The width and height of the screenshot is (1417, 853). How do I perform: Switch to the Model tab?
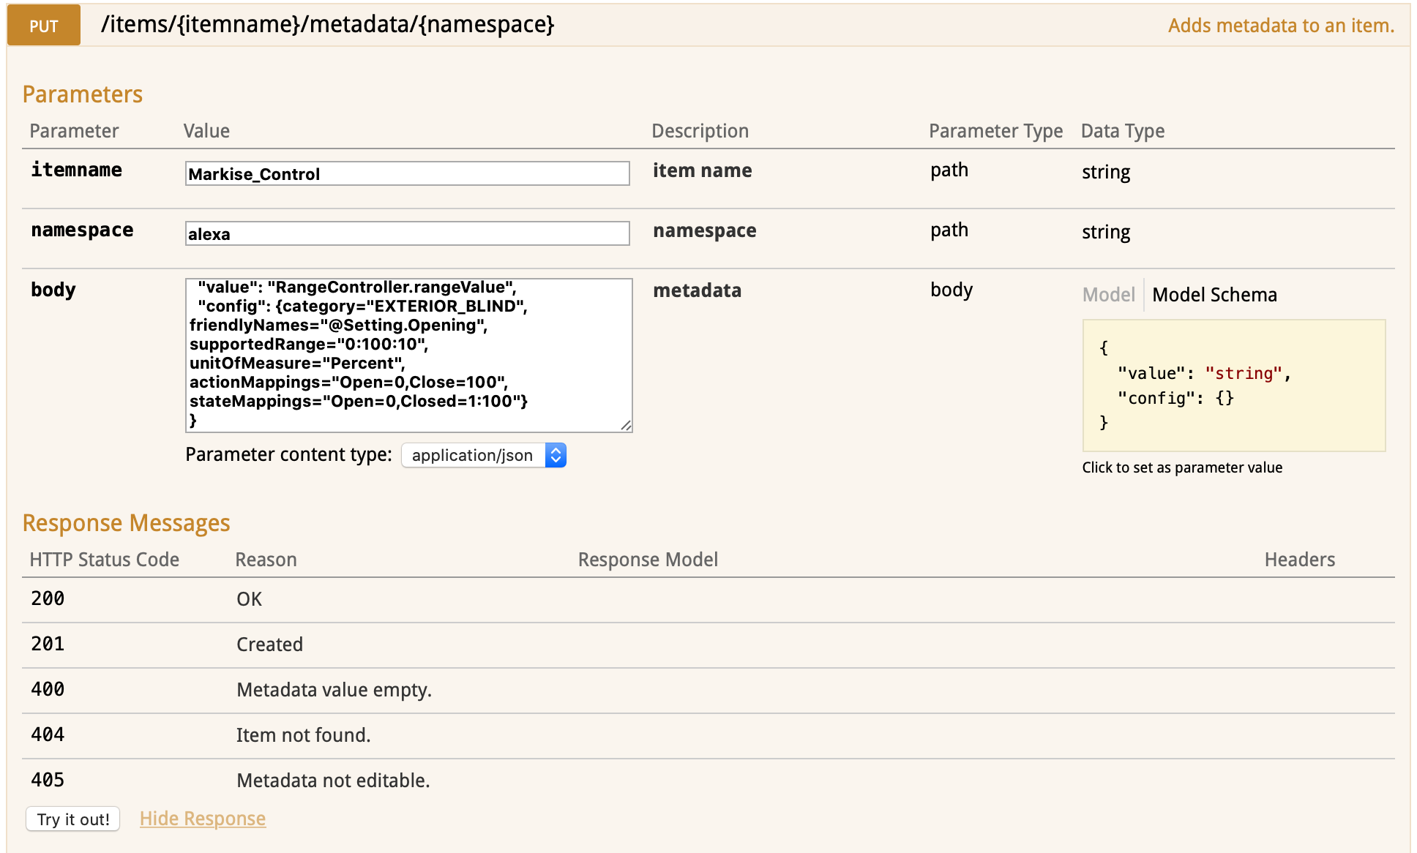coord(1108,295)
